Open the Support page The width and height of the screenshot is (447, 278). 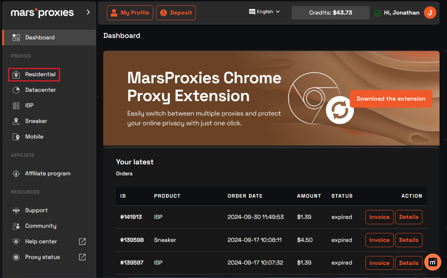pyautogui.click(x=36, y=210)
